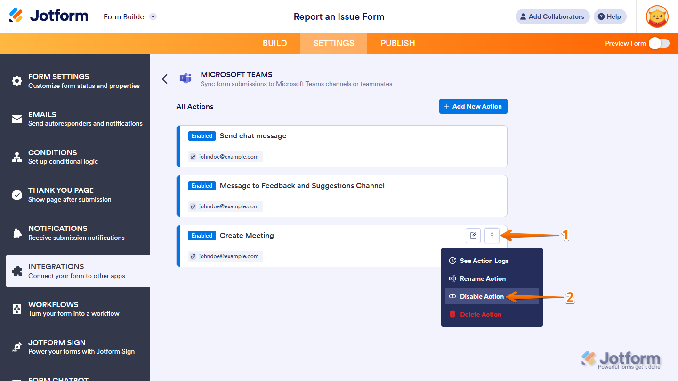
Task: Open the three-dot menu on Create Meeting
Action: point(492,235)
